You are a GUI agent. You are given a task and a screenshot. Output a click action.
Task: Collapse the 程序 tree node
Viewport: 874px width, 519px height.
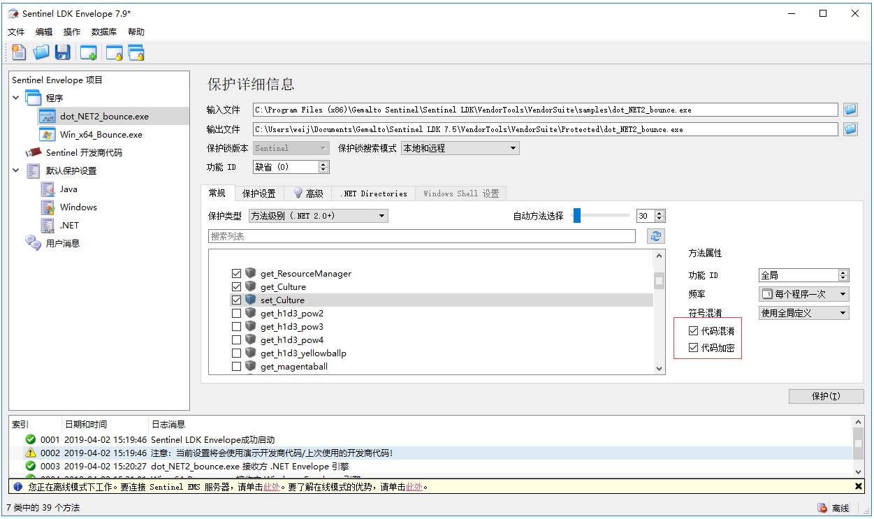(16, 98)
